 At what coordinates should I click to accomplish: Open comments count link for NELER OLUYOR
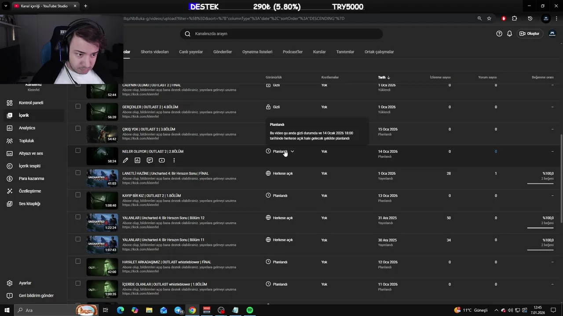click(496, 151)
